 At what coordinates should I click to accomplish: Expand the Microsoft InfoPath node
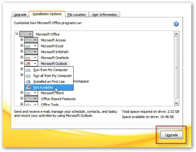(22, 51)
